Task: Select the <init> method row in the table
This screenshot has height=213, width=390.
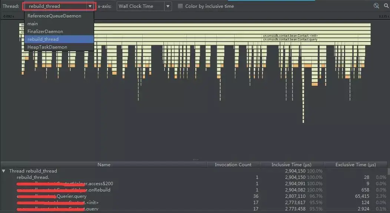Action: tap(194, 203)
